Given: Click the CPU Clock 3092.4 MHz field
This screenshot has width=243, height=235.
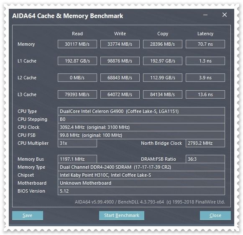Looking at the screenshot, I should point(141,127).
